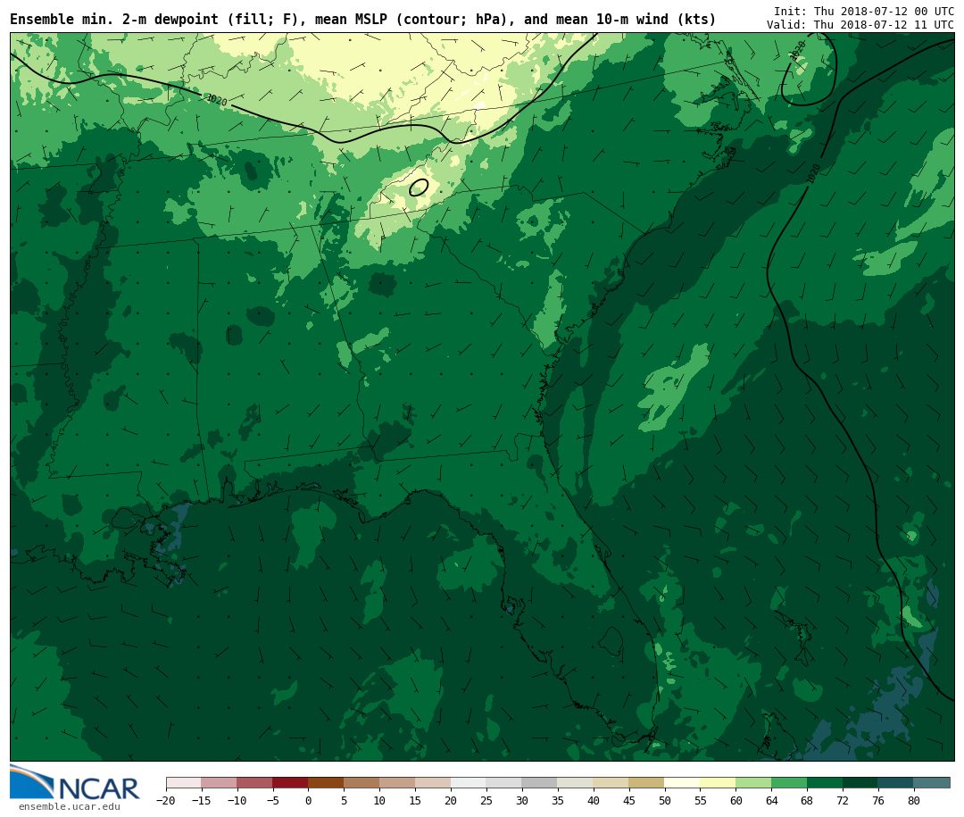
Task: Pick the dusty pink swatch between -15 and -10
Action: [x=219, y=783]
